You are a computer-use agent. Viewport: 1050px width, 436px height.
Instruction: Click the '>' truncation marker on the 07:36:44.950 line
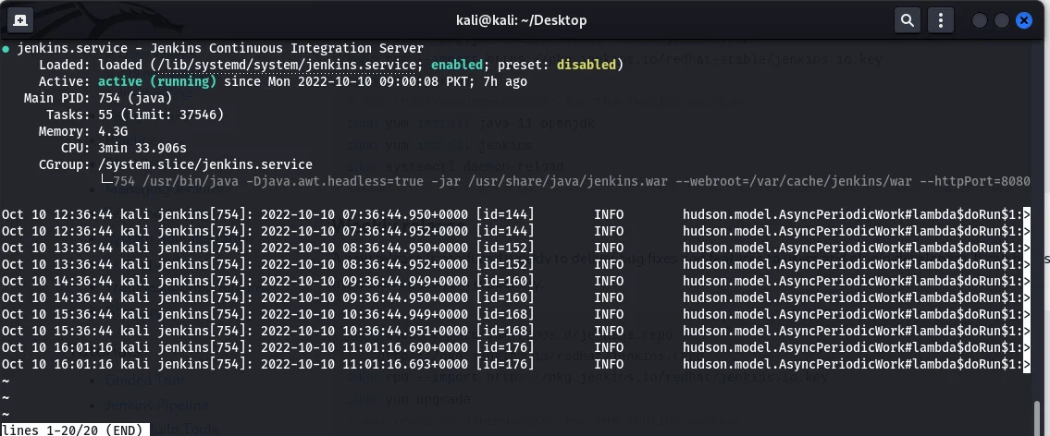(x=1027, y=214)
